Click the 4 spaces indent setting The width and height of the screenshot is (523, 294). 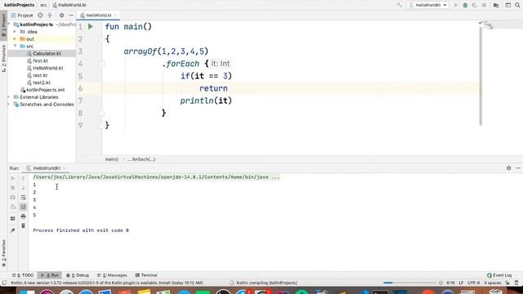492,283
